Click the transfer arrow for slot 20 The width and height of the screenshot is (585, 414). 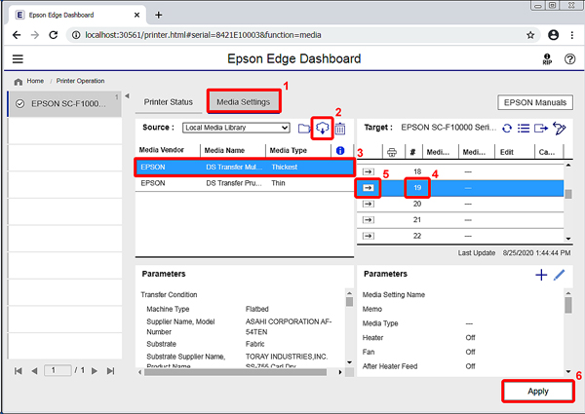click(369, 204)
